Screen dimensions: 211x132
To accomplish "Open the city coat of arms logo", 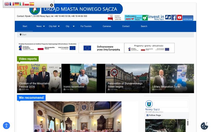I will [x=35, y=11].
